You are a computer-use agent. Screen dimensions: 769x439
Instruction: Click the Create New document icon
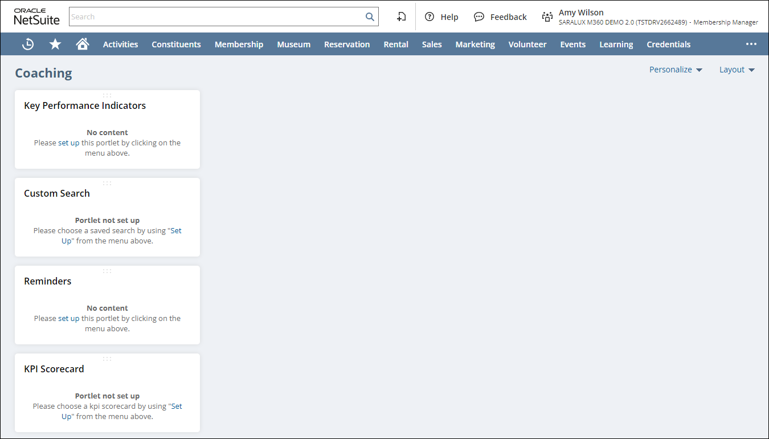click(x=402, y=17)
